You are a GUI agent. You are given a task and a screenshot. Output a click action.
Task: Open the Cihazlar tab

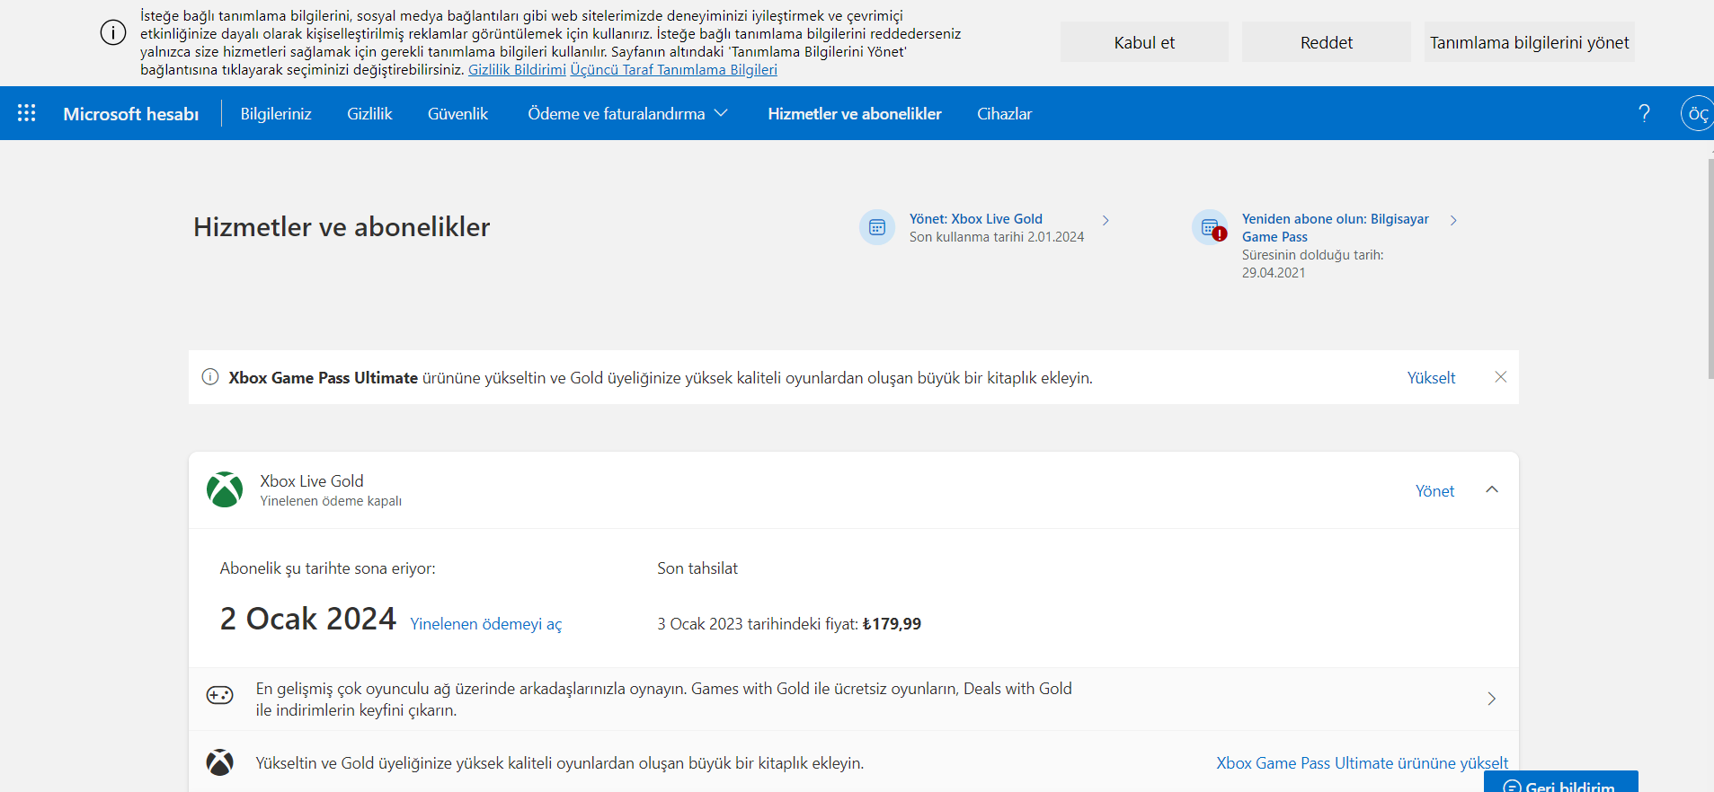[1005, 114]
